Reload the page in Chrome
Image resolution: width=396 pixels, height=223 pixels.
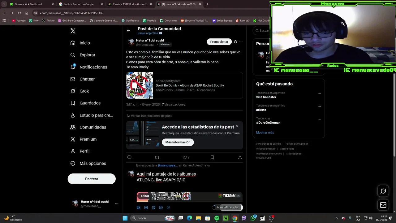tap(19, 13)
